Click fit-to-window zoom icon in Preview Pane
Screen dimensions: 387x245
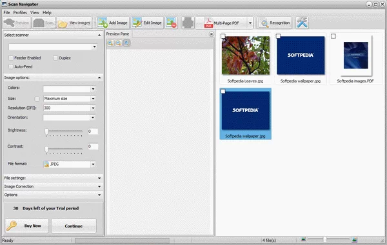tap(126, 43)
